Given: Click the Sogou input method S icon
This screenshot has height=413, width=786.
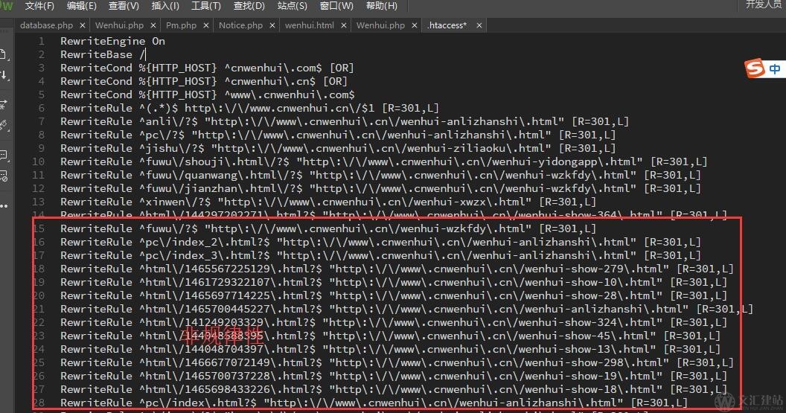Looking at the screenshot, I should (x=755, y=68).
